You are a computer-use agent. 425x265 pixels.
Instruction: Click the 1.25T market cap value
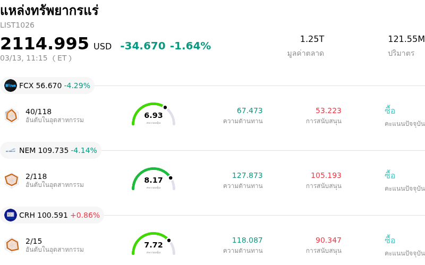pyautogui.click(x=312, y=39)
